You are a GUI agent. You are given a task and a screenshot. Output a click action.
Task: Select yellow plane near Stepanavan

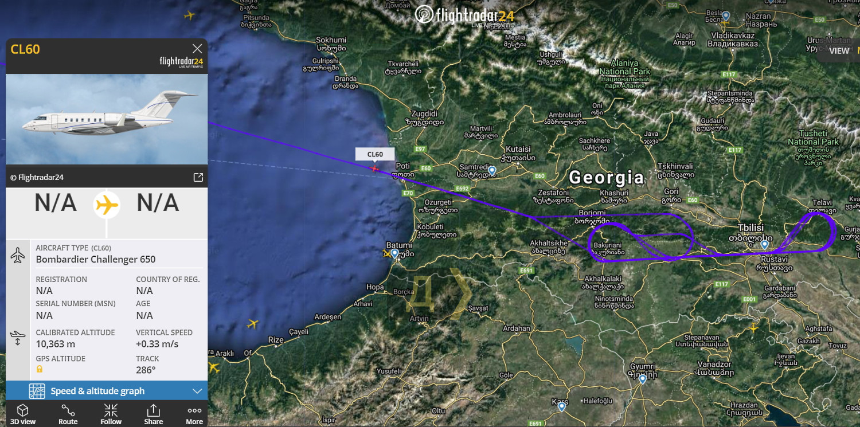click(753, 328)
